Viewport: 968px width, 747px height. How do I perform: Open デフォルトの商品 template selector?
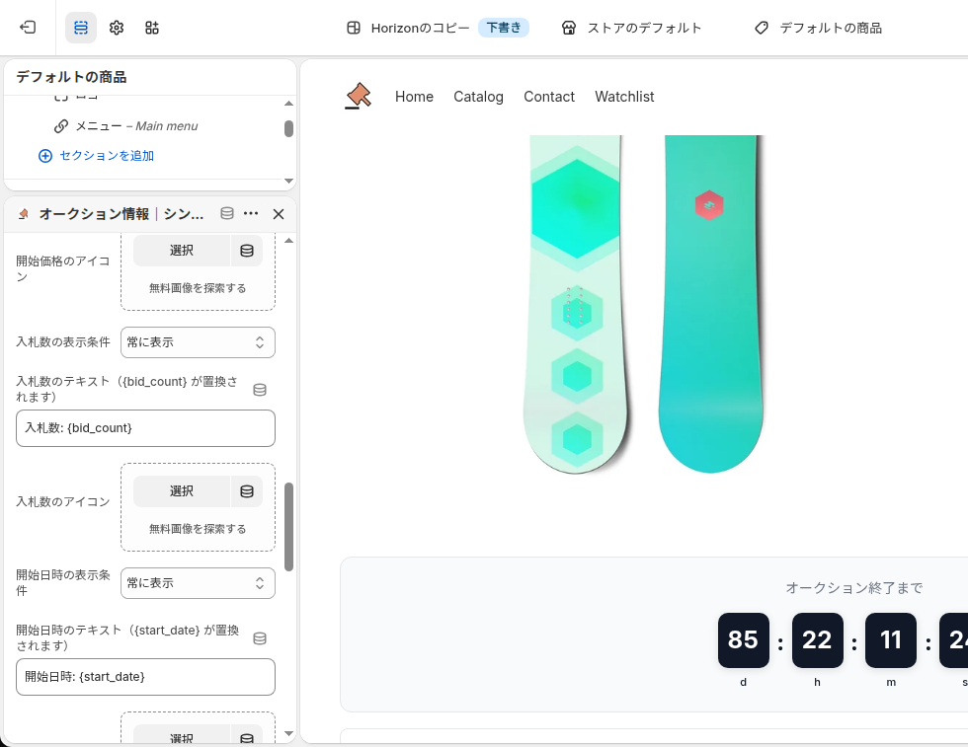831,28
